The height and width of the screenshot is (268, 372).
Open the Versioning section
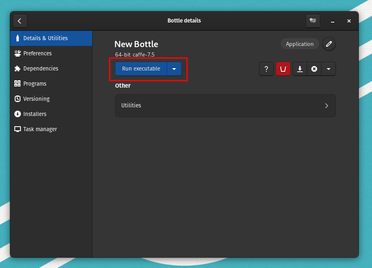pyautogui.click(x=36, y=99)
